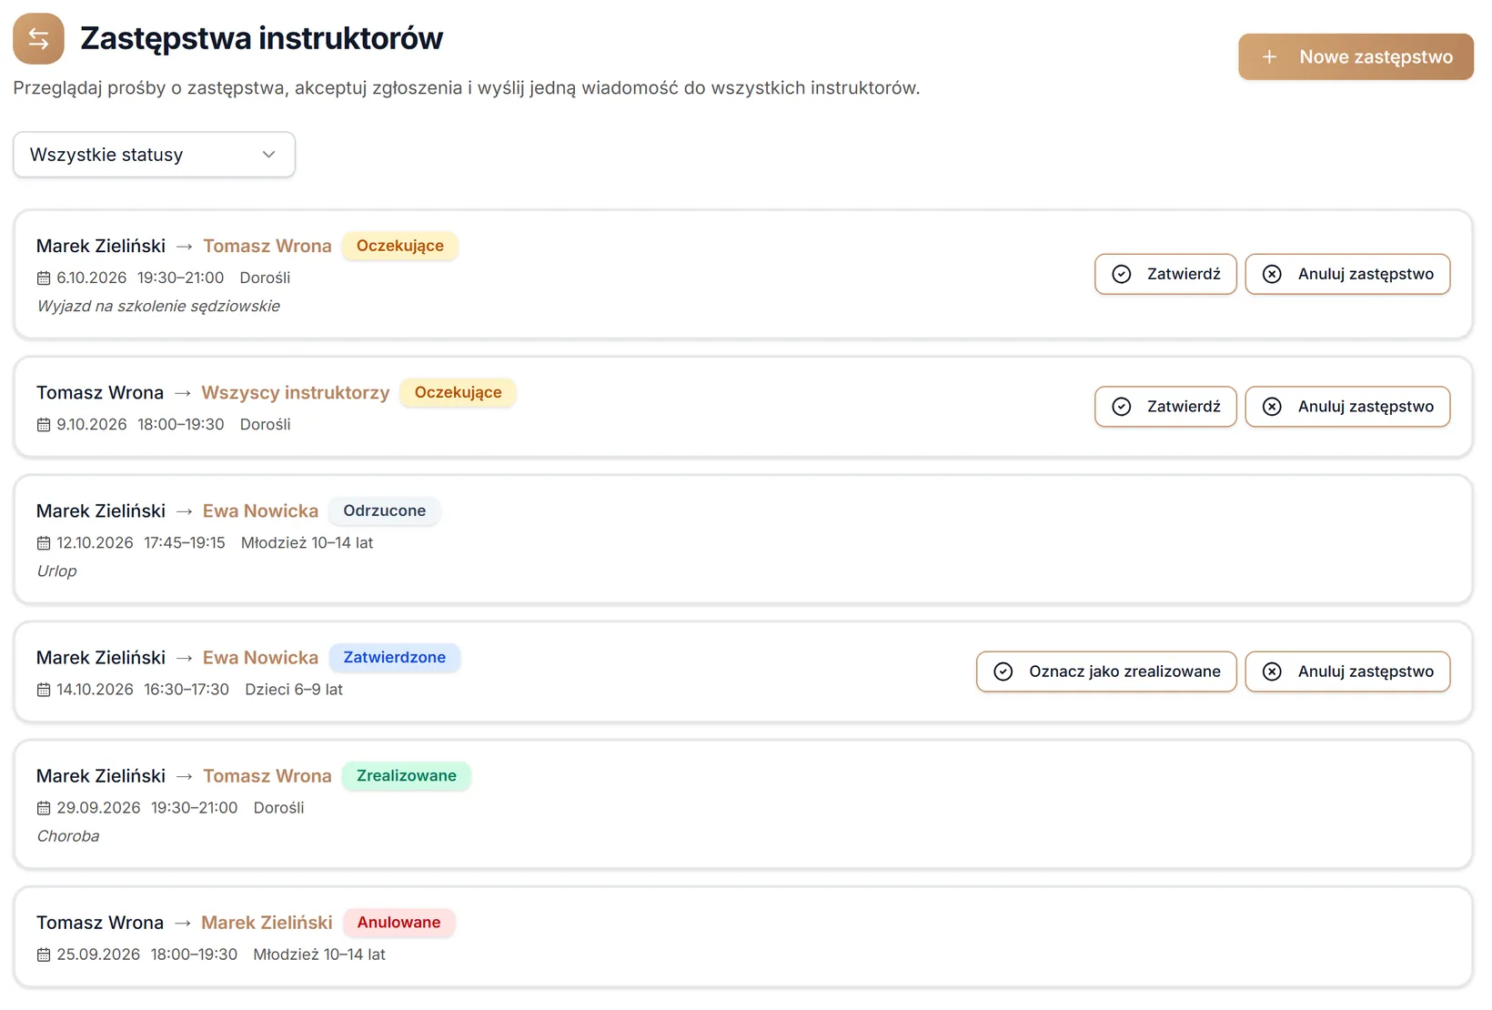1492x1010 pixels.
Task: Click Oczekujące badge beside Wszyscy instruktorzy
Action: (x=458, y=392)
